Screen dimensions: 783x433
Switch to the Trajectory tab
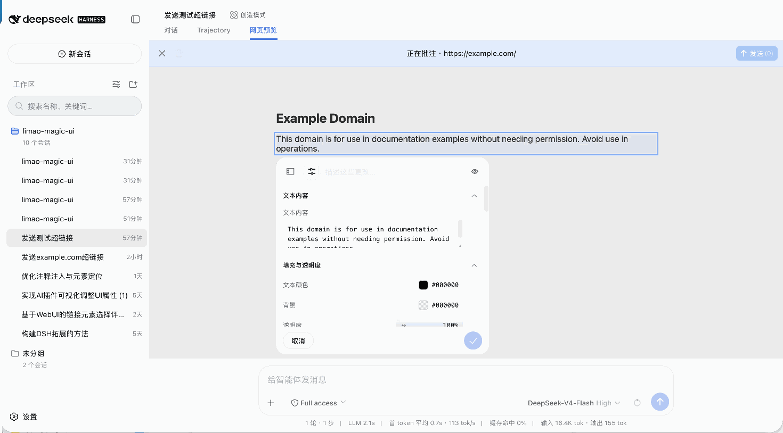tap(214, 30)
